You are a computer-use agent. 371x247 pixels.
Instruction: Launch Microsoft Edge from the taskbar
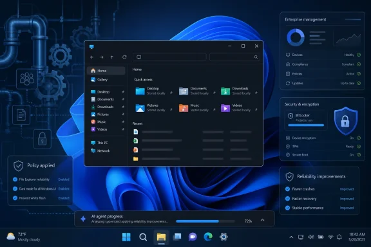208,237
